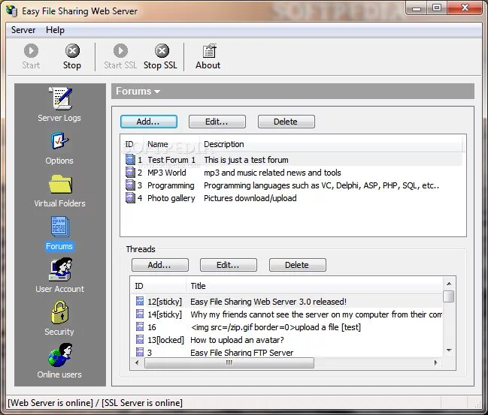Select thread 'Easy File Sharing FTP Server'

click(242, 353)
